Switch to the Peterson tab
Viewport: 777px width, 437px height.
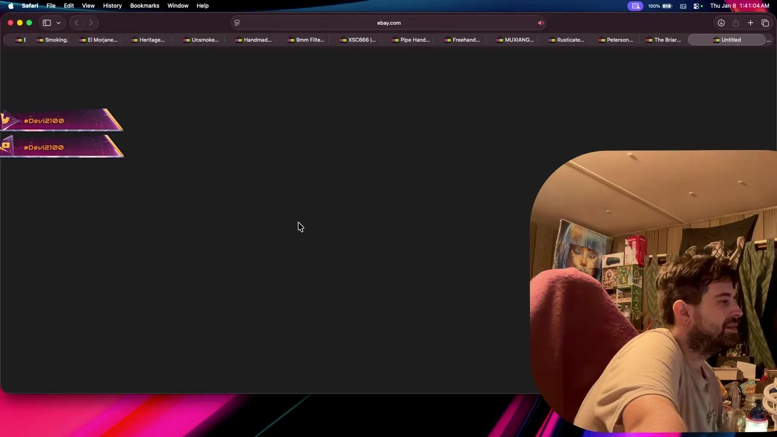[616, 39]
